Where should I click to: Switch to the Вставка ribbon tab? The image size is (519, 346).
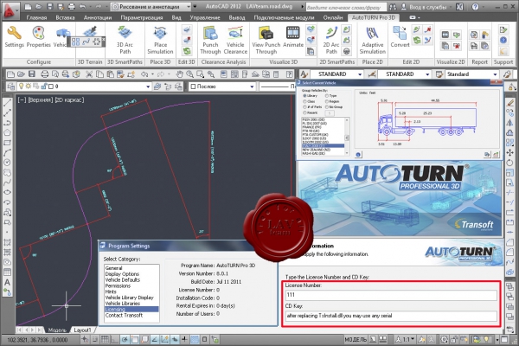tap(65, 17)
